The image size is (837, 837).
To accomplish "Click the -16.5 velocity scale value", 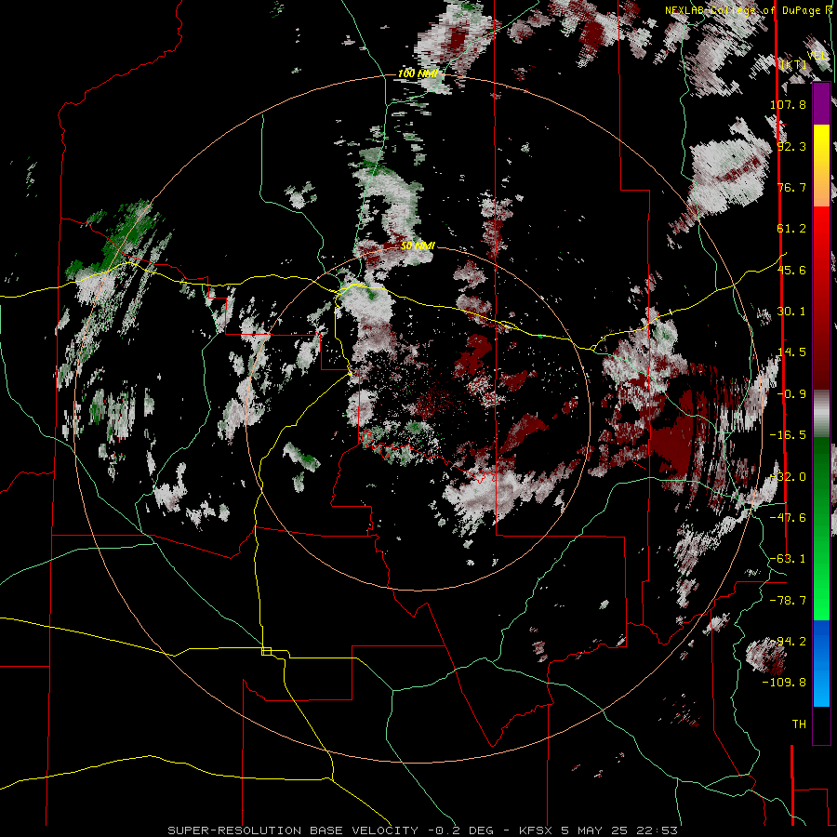I will coord(788,435).
